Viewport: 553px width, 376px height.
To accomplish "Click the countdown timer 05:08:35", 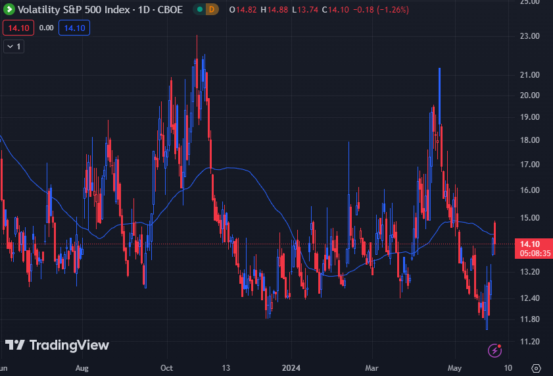I will click(535, 253).
